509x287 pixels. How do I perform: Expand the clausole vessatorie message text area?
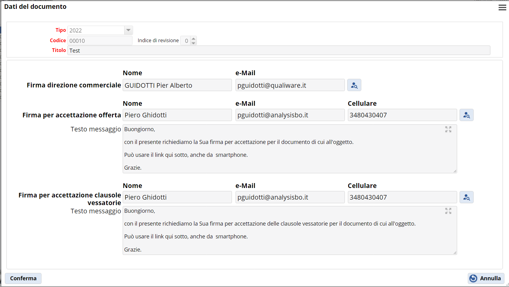448,211
